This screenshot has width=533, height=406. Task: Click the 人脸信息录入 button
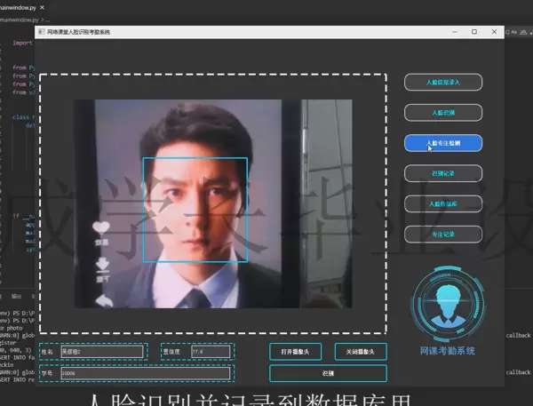coord(443,82)
